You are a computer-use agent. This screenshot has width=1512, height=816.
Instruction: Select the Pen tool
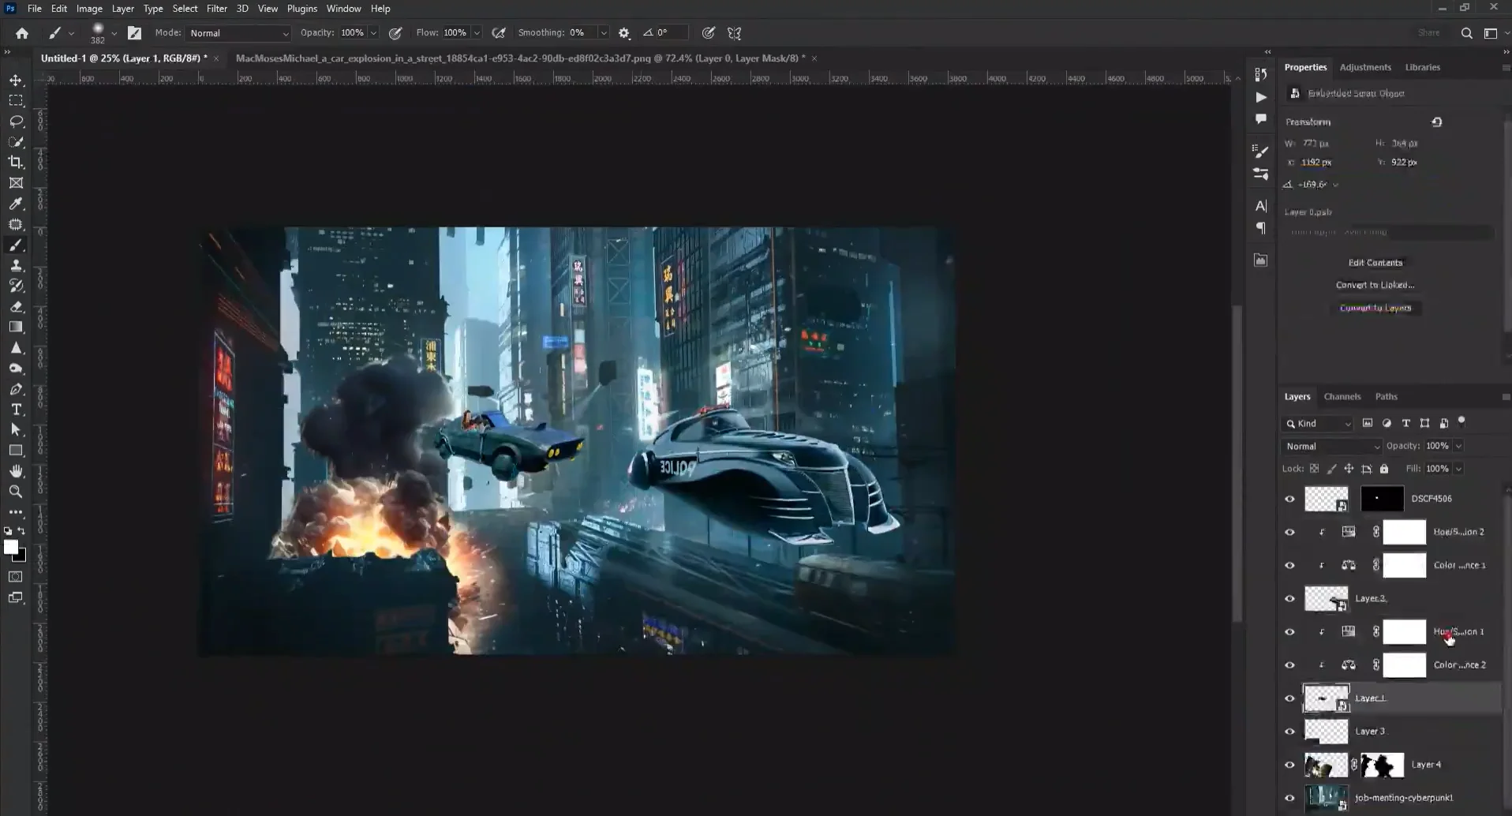[x=16, y=389]
